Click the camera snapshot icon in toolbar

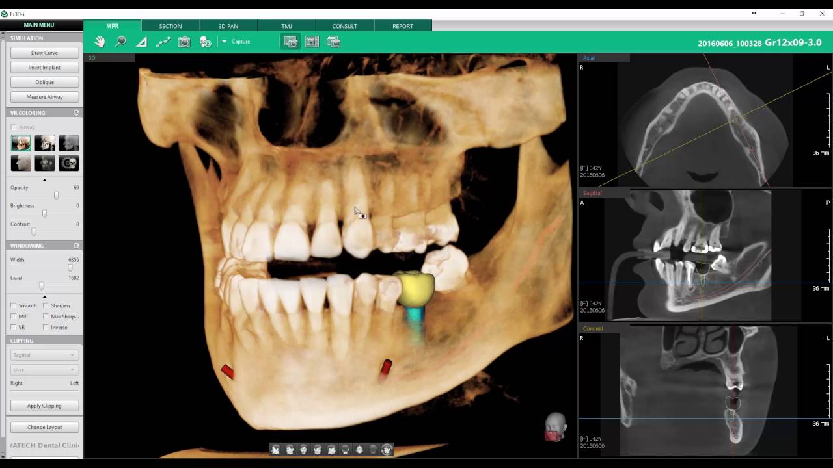coord(184,42)
